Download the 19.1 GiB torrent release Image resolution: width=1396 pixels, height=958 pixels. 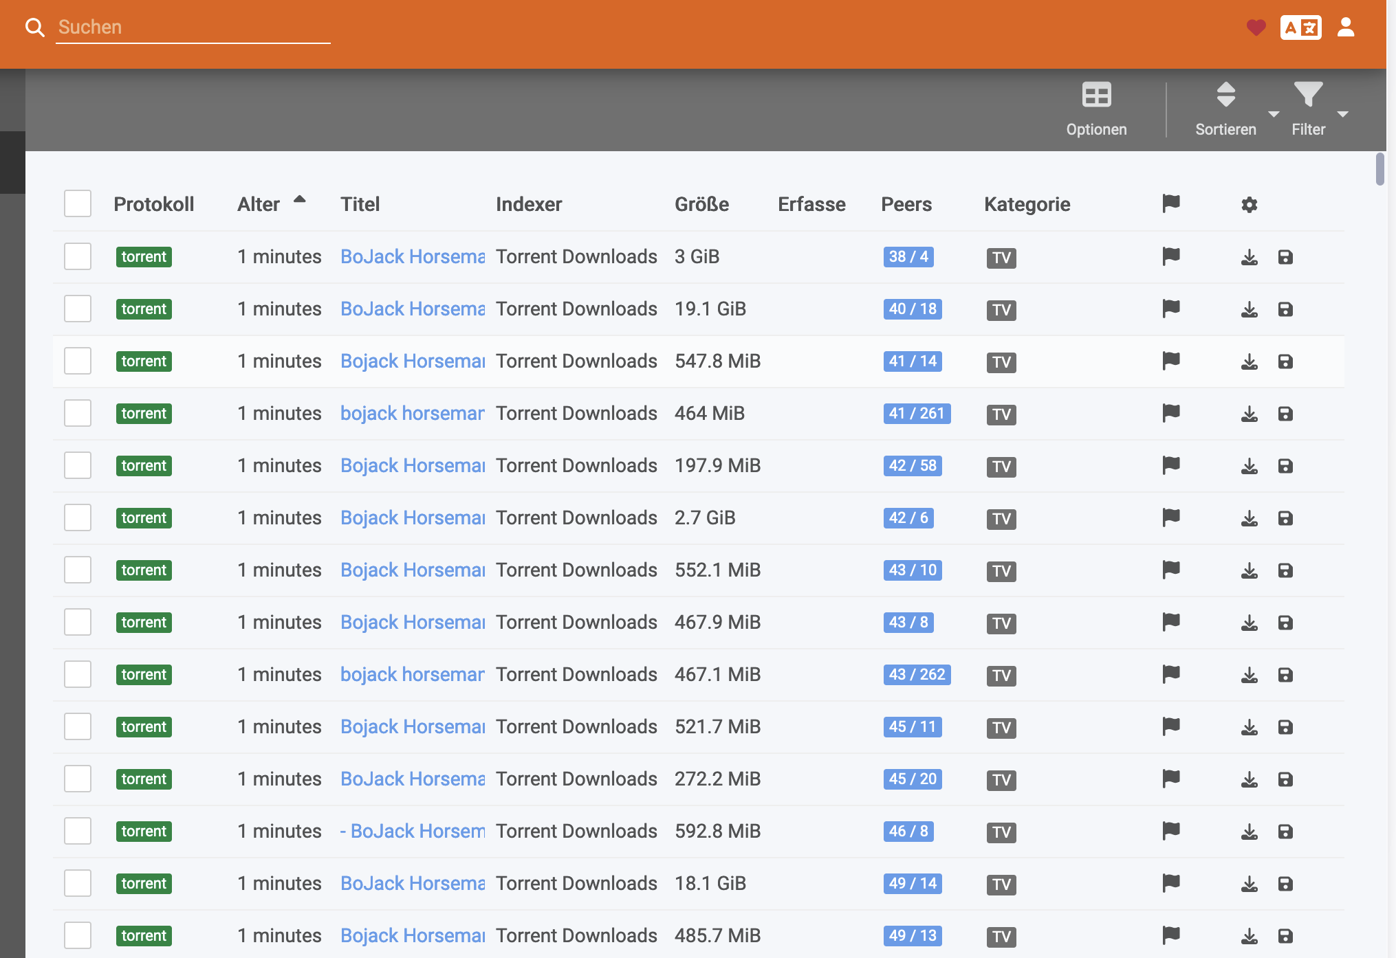click(x=1249, y=309)
